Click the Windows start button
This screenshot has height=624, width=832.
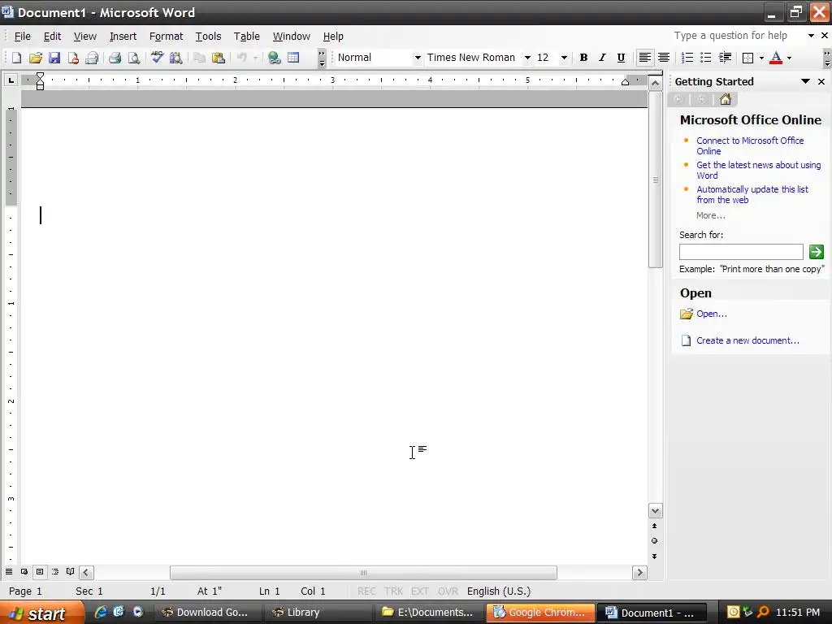41,613
